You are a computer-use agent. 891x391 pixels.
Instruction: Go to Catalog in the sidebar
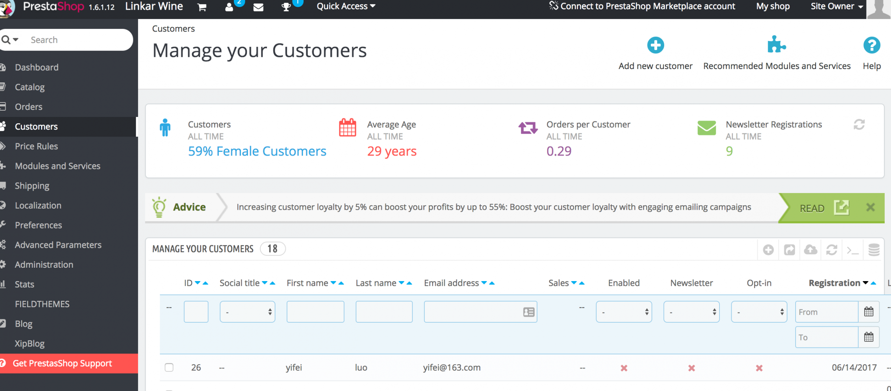30,87
